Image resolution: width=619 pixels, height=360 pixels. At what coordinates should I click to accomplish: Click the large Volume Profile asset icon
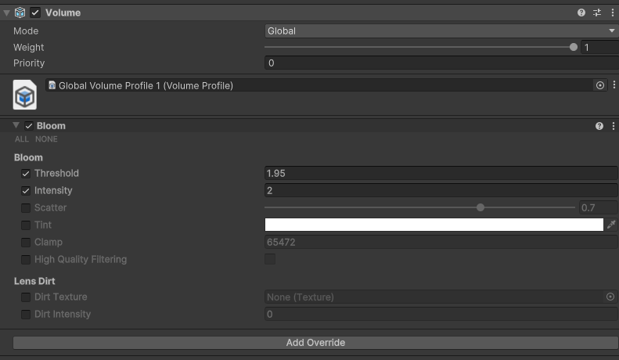pos(25,95)
